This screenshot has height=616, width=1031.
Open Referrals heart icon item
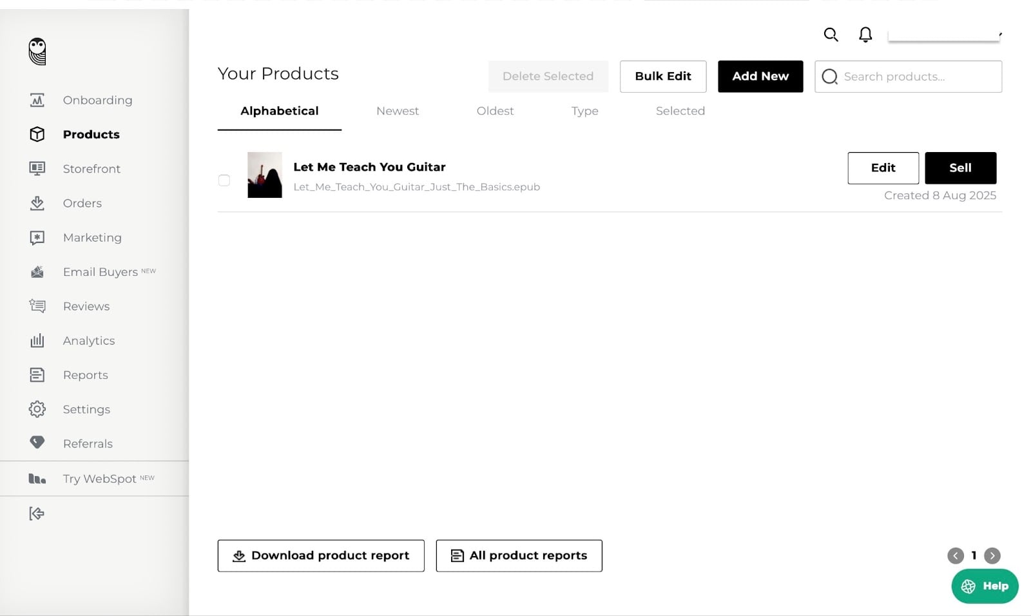click(x=37, y=443)
